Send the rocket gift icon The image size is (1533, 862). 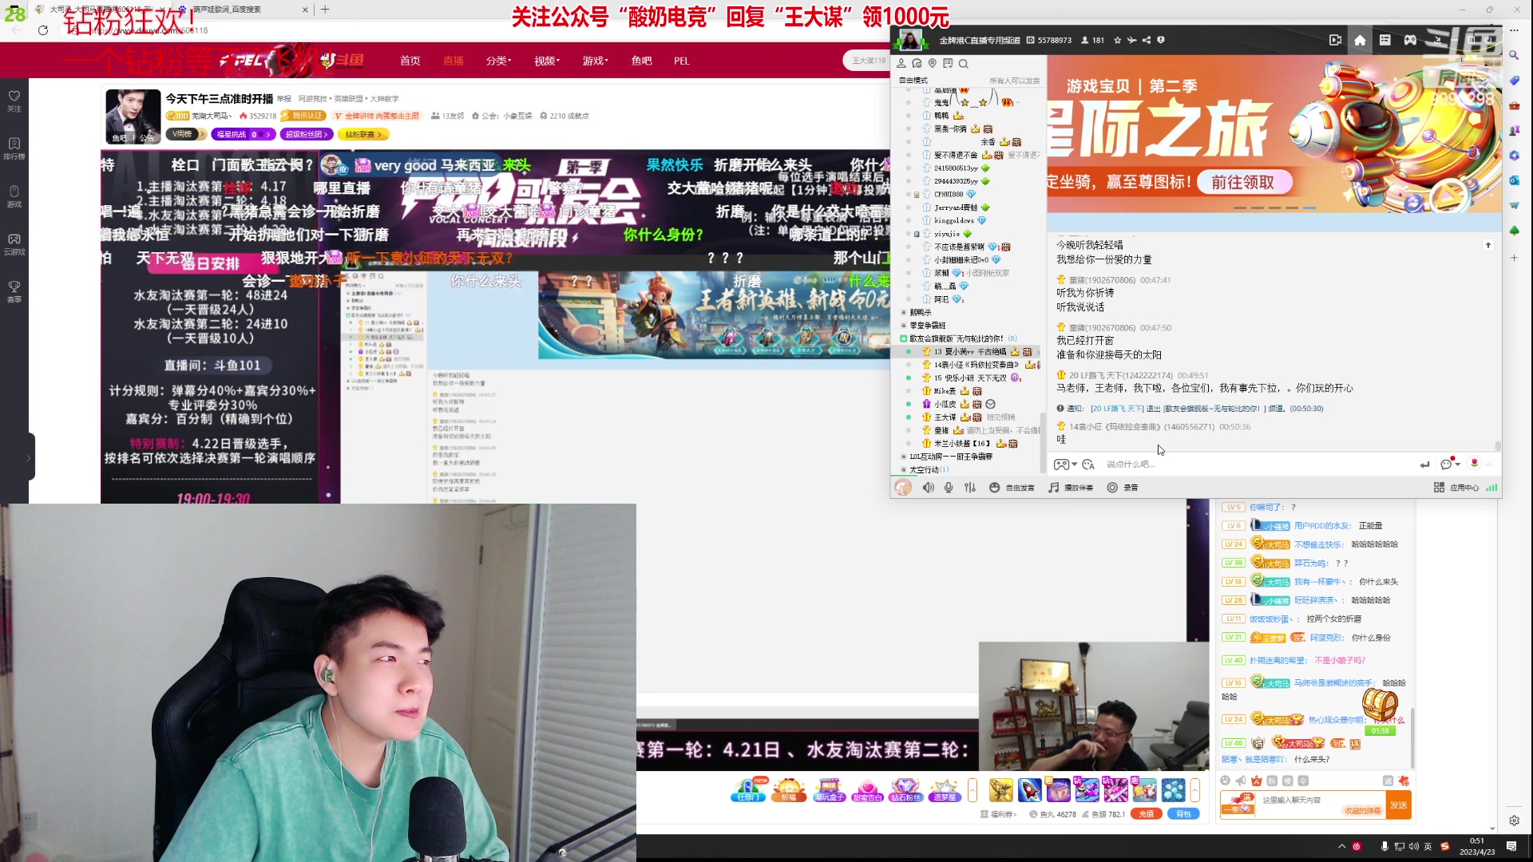pyautogui.click(x=1029, y=790)
